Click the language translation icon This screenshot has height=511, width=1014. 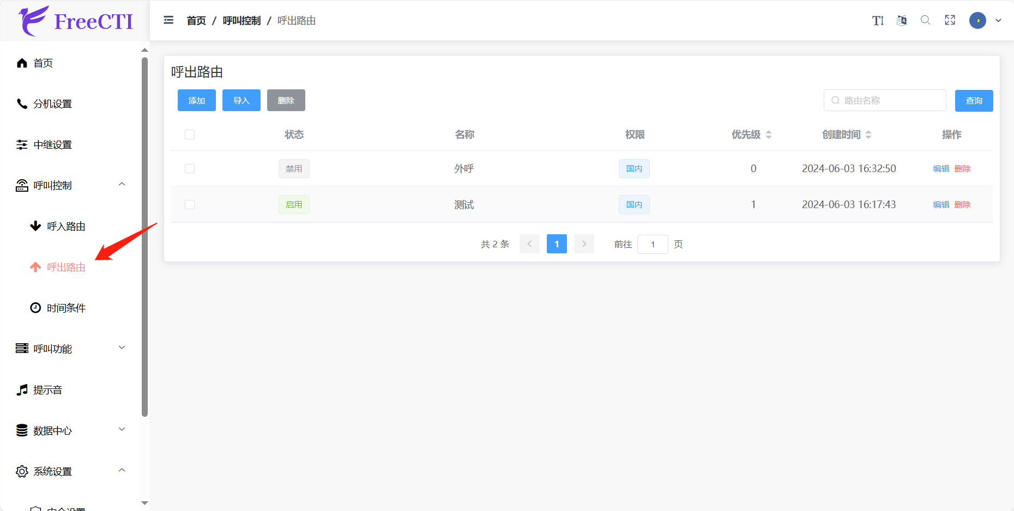(x=902, y=21)
